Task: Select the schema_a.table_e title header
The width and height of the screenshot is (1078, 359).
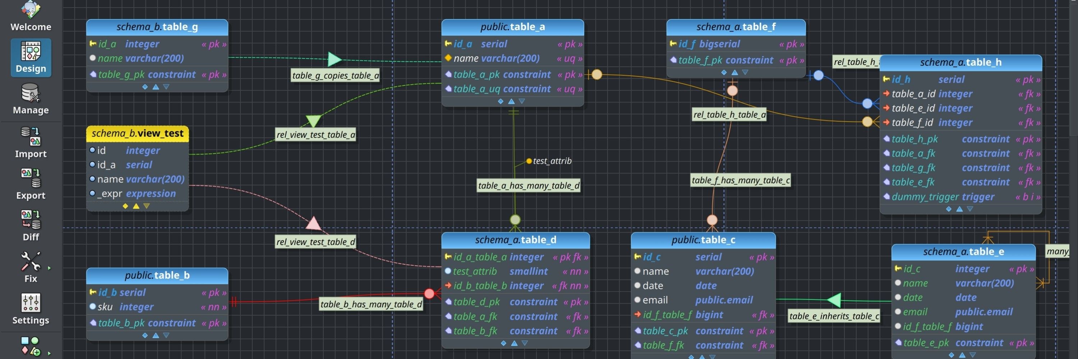Action: (x=963, y=252)
